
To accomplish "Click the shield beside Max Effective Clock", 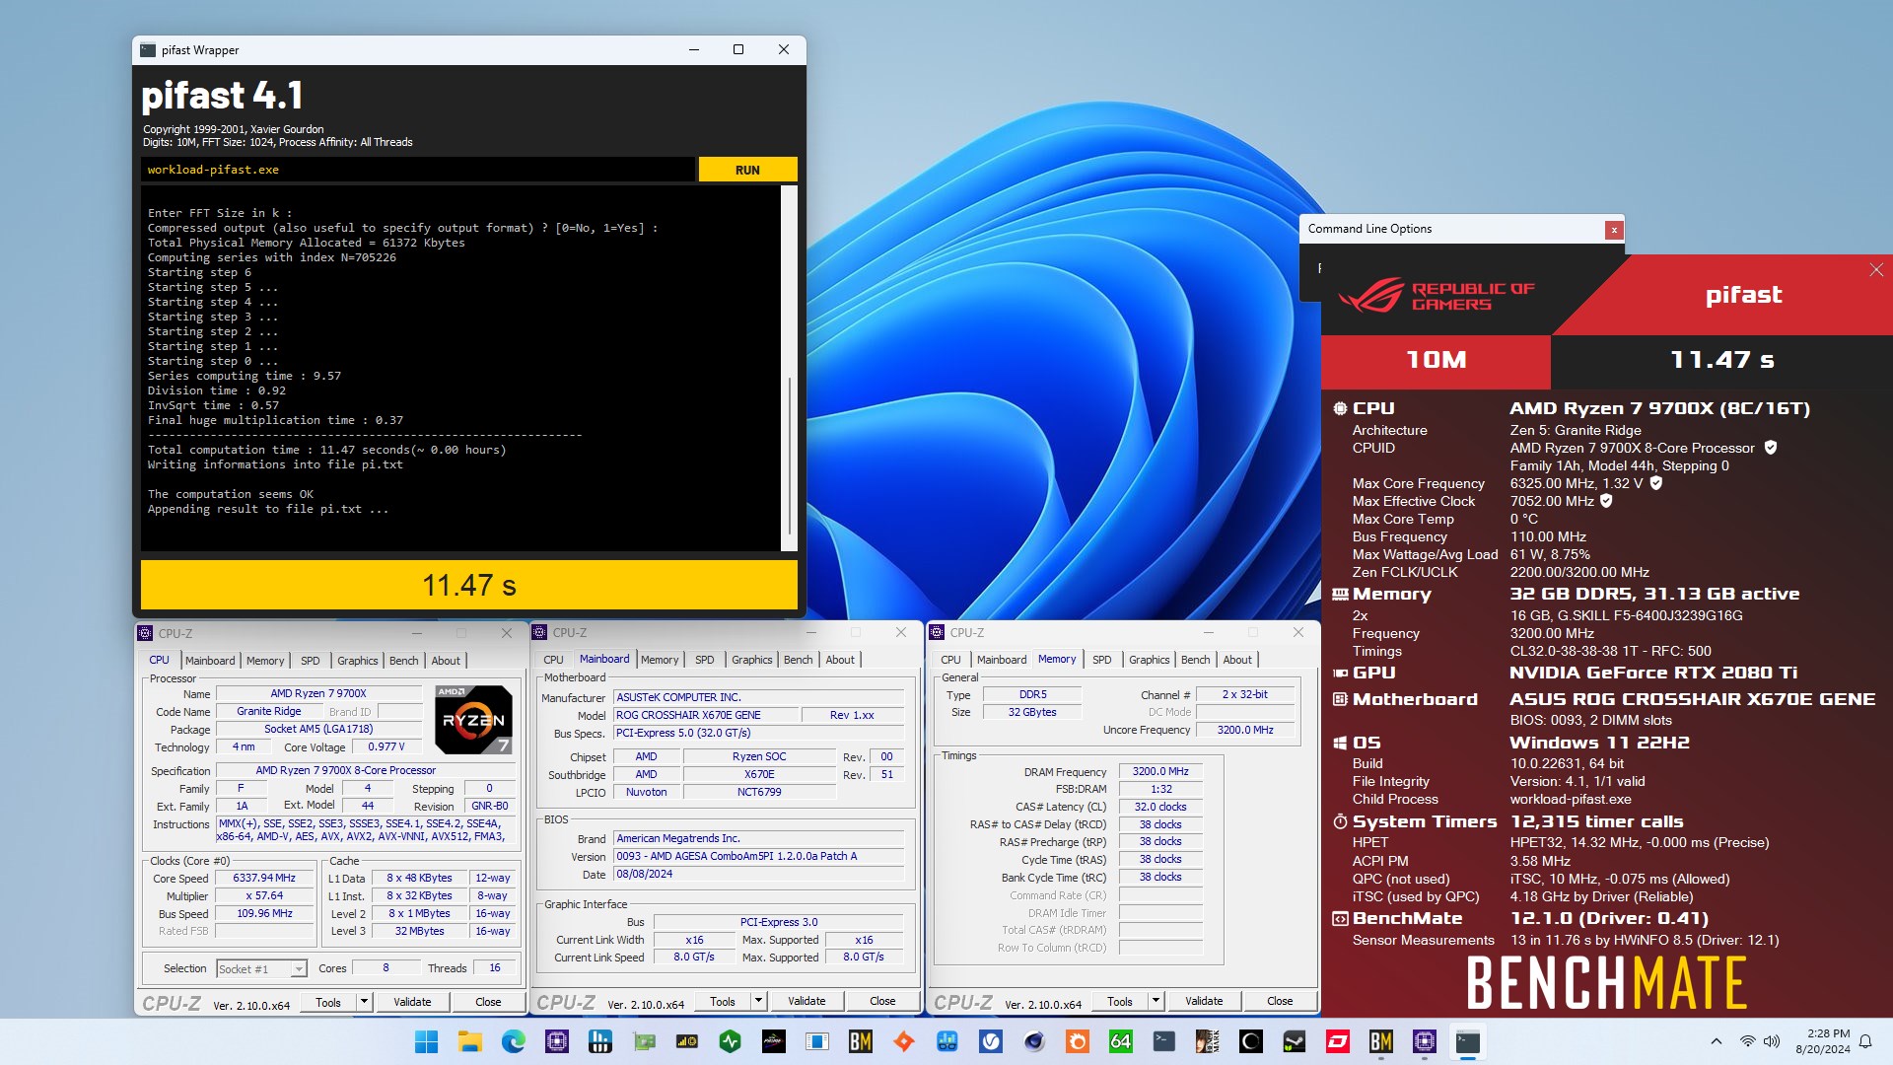I will (1606, 501).
